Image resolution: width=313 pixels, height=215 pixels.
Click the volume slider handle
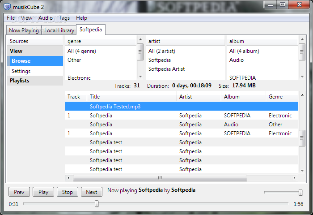tap(300, 193)
